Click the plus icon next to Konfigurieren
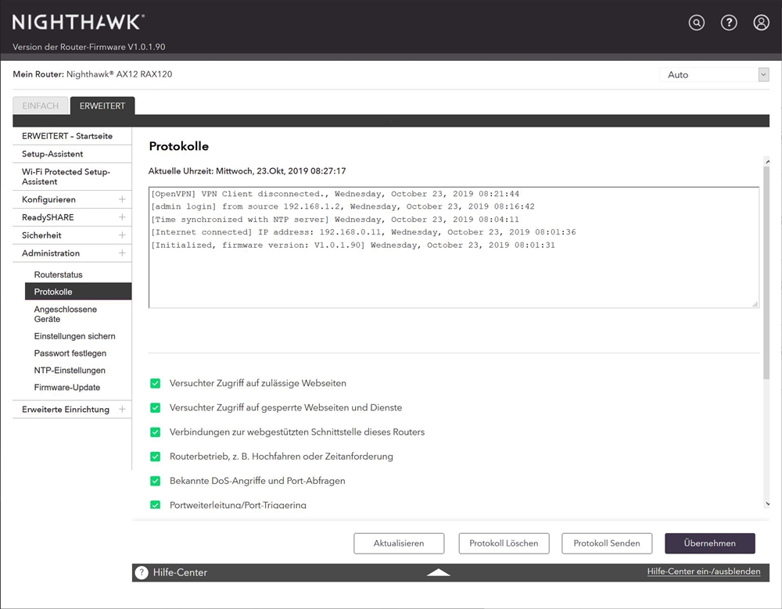Viewport: 782px width, 609px height. [122, 199]
